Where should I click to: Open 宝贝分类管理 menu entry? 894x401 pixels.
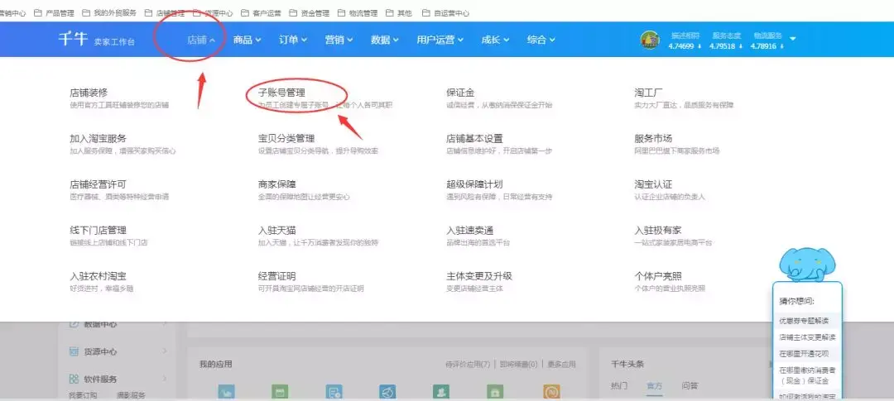pos(286,138)
